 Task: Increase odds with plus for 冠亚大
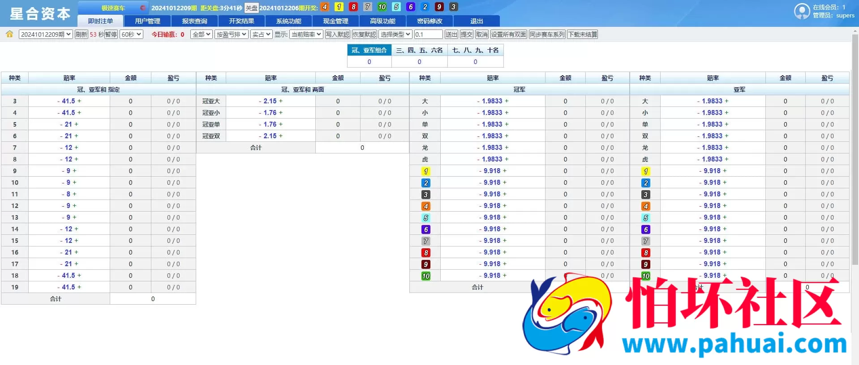pos(281,101)
